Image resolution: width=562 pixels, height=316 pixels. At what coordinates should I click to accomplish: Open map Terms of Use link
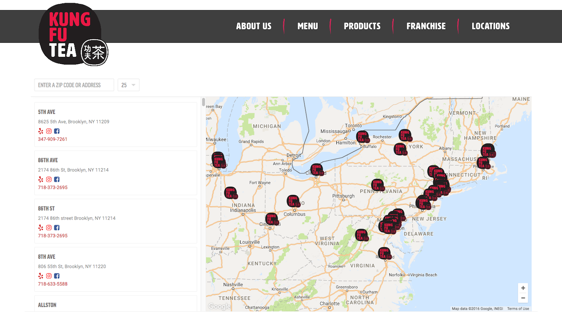(x=518, y=309)
